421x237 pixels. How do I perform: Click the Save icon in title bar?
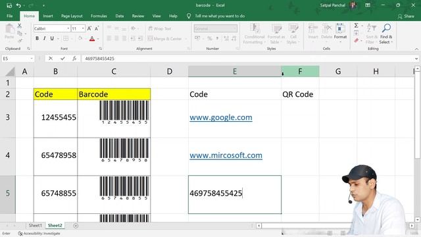coord(9,5)
